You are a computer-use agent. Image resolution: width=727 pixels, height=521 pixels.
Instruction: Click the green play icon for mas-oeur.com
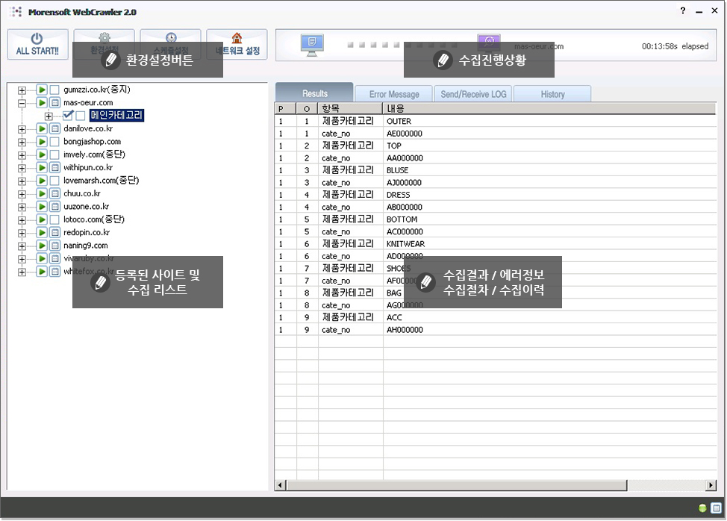tap(42, 102)
